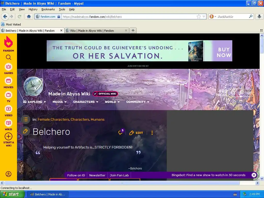Viewport: 264px width, 198px height.
Task: Expand the Community menu
Action: point(138,102)
